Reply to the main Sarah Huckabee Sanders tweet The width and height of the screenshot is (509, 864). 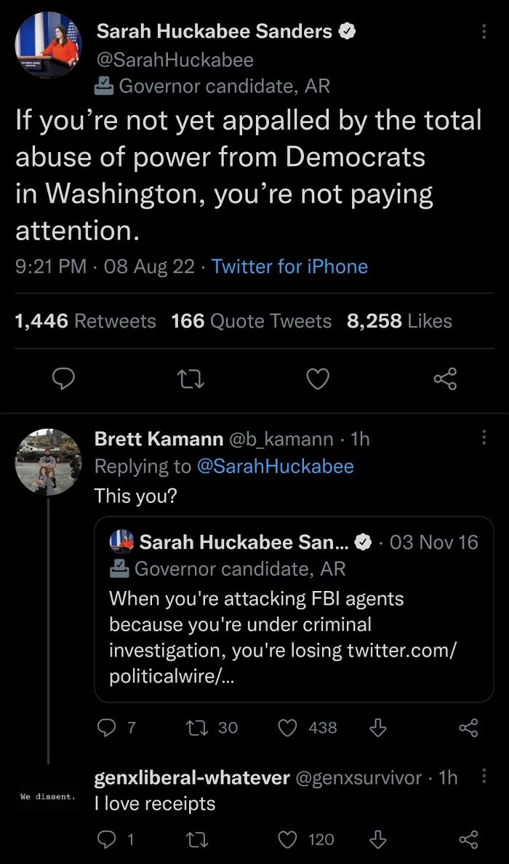coord(65,379)
